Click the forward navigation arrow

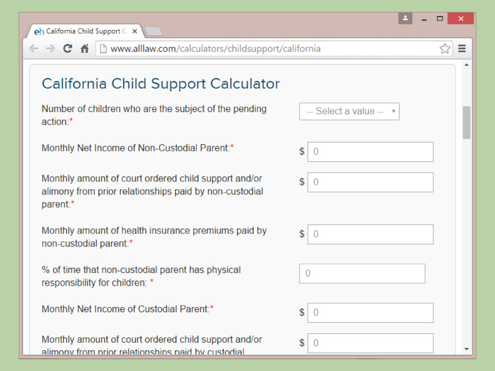click(50, 49)
